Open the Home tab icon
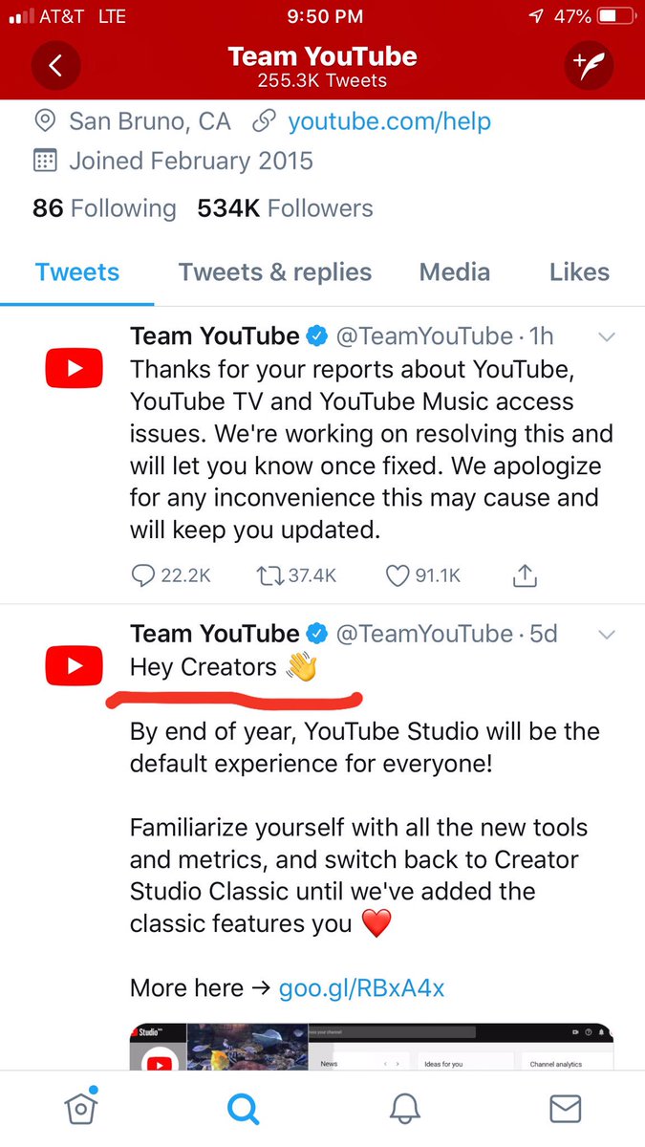The width and height of the screenshot is (645, 1147). tap(81, 1109)
